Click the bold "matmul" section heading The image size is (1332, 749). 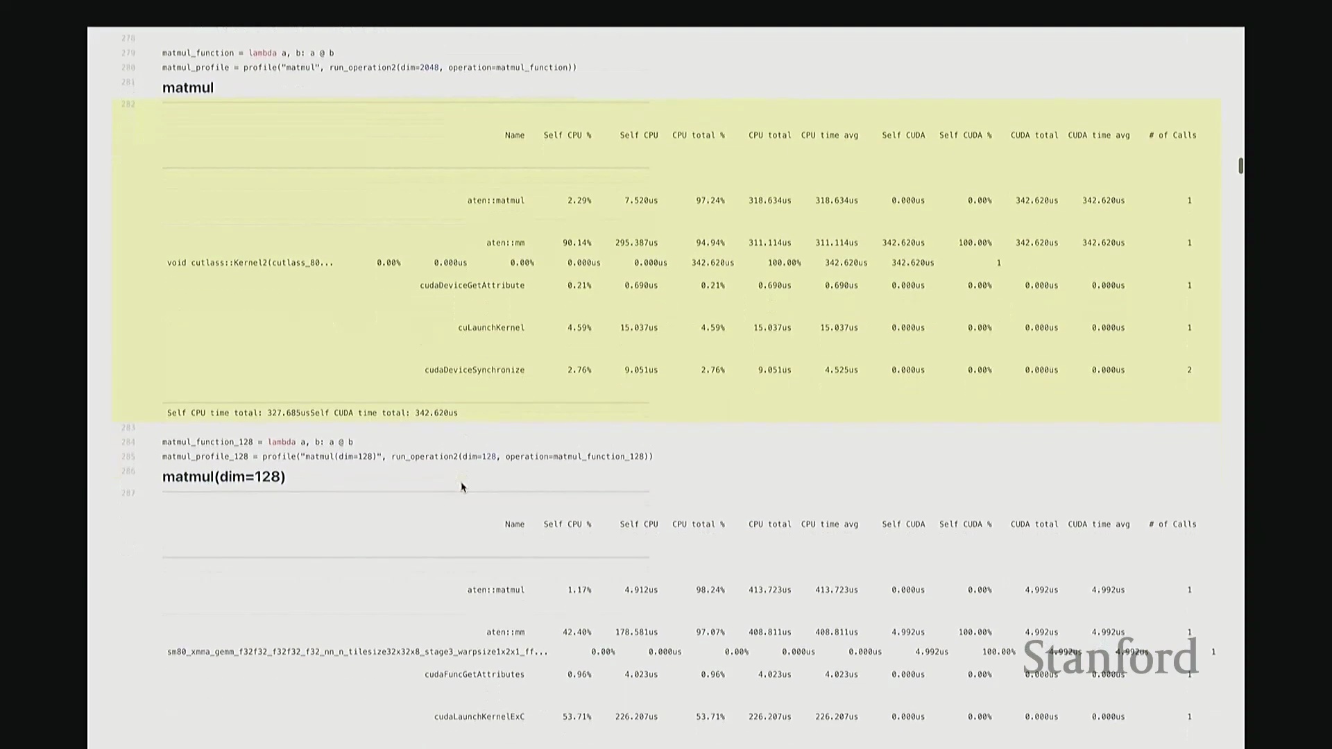tap(188, 88)
